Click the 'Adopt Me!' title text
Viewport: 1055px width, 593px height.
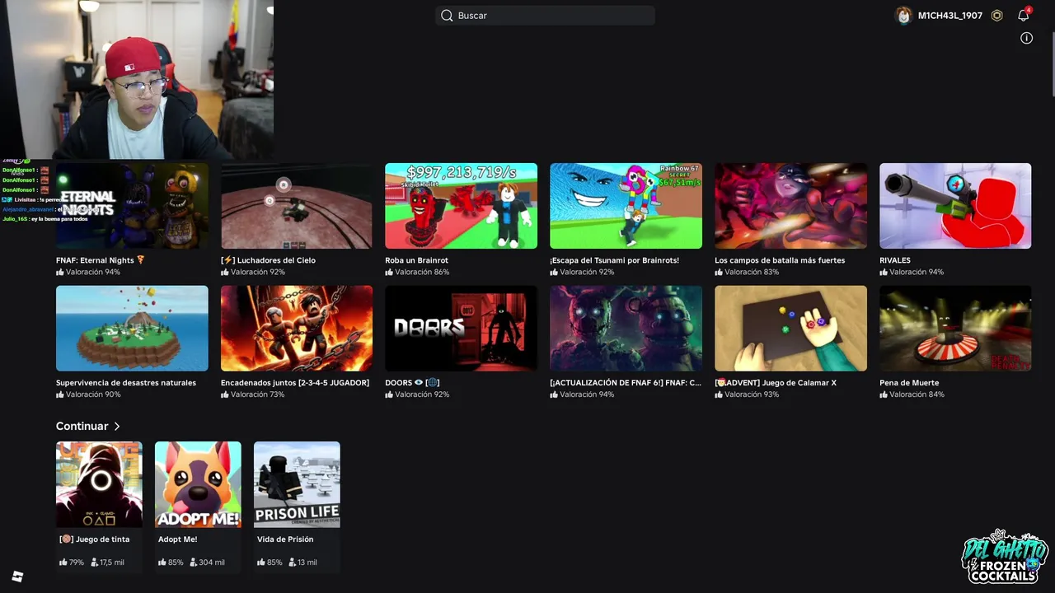177,539
